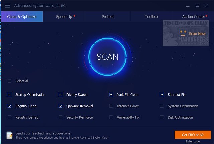Uncheck Startup Optimization

[x=9, y=95]
